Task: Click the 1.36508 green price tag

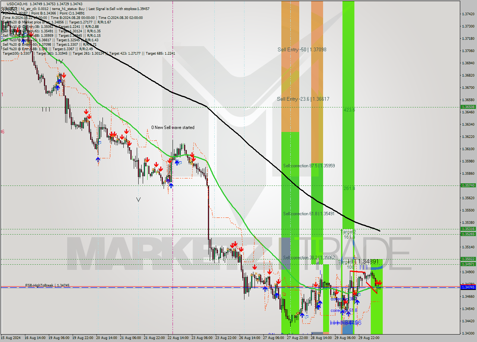Action: [x=468, y=107]
